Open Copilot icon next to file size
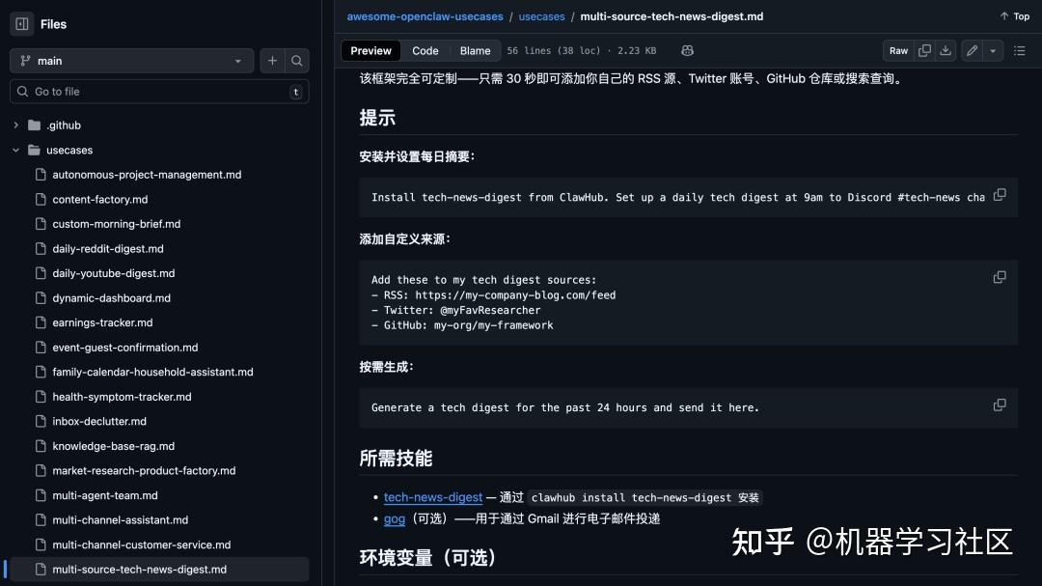The image size is (1042, 586). (x=687, y=50)
